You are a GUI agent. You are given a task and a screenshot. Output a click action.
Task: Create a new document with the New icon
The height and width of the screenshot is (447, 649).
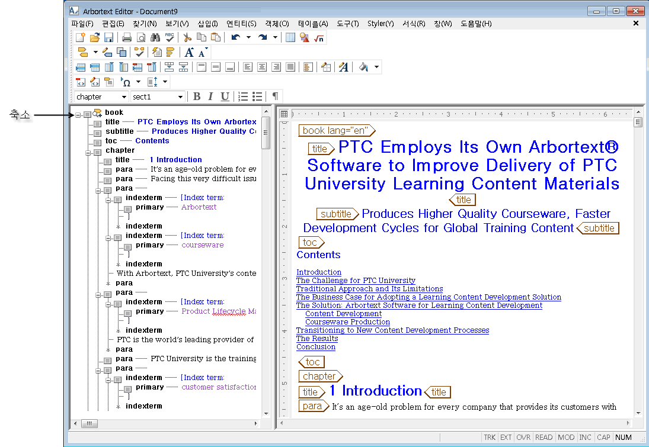pyautogui.click(x=80, y=38)
